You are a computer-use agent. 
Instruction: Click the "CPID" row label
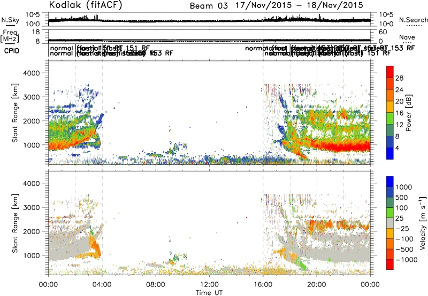tap(11, 51)
